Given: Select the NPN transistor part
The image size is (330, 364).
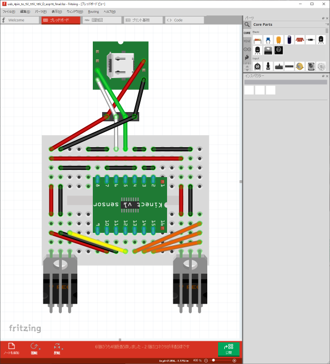Looking at the screenshot, I should pos(257,51).
